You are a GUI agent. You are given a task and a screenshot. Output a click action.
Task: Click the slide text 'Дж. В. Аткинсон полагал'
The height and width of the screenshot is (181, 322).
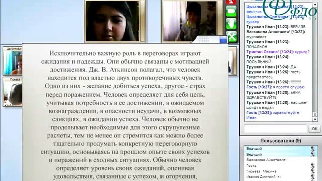point(126,70)
